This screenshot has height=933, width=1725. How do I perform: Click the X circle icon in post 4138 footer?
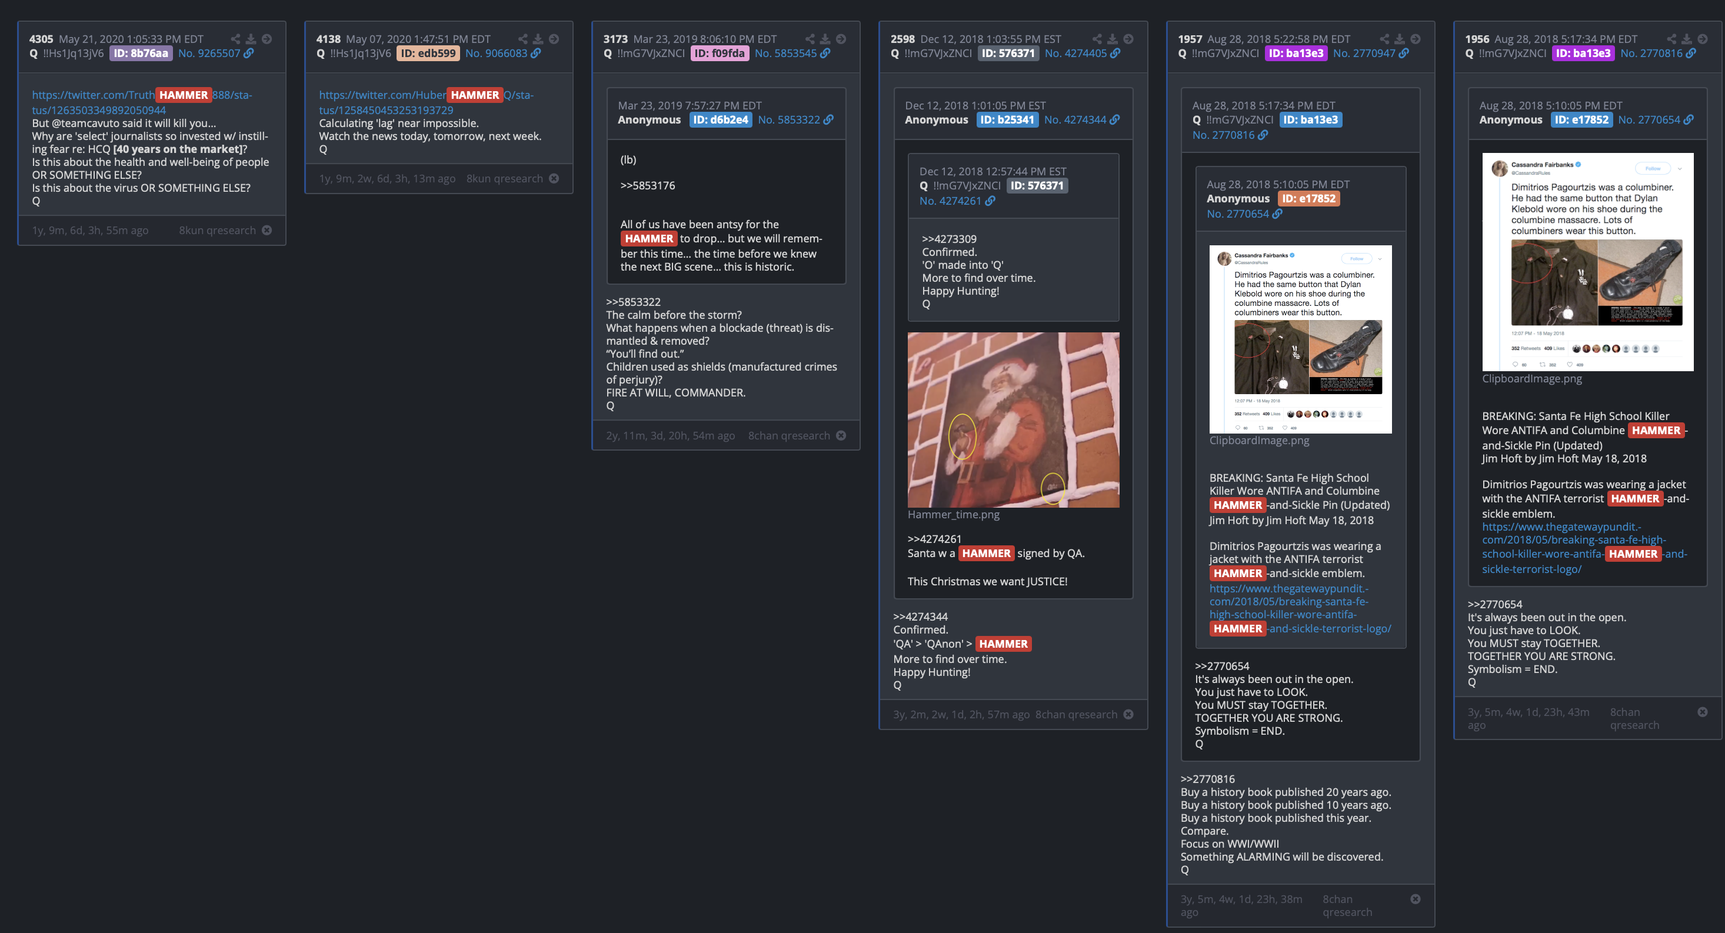(554, 178)
